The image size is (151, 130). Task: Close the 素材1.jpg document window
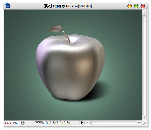(143, 6)
